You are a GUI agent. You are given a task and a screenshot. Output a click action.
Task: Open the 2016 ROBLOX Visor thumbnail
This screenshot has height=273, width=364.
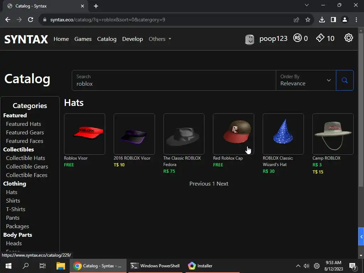coord(134,134)
